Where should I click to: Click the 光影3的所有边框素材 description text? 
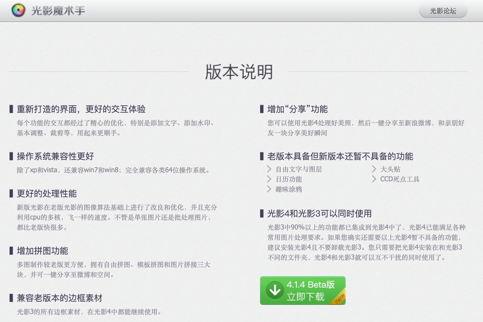(x=90, y=312)
